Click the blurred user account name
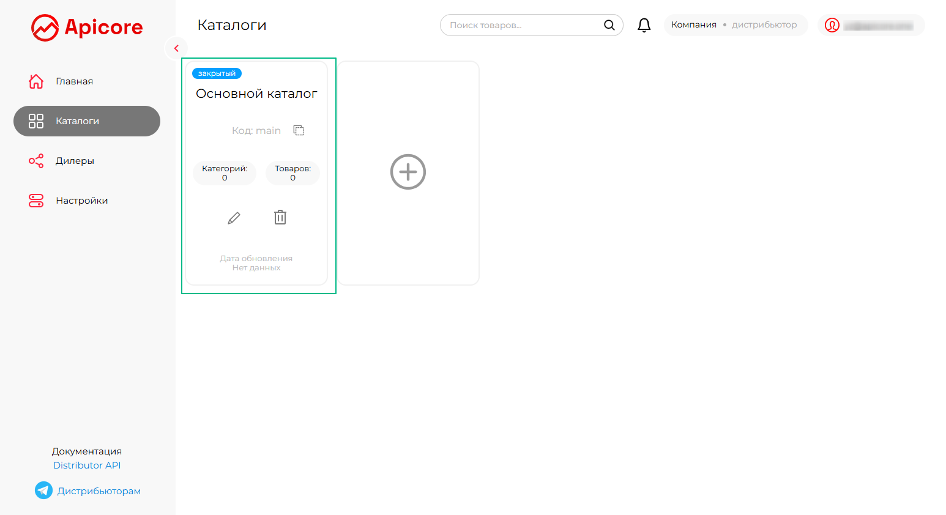Image resolution: width=946 pixels, height=515 pixels. (x=878, y=26)
